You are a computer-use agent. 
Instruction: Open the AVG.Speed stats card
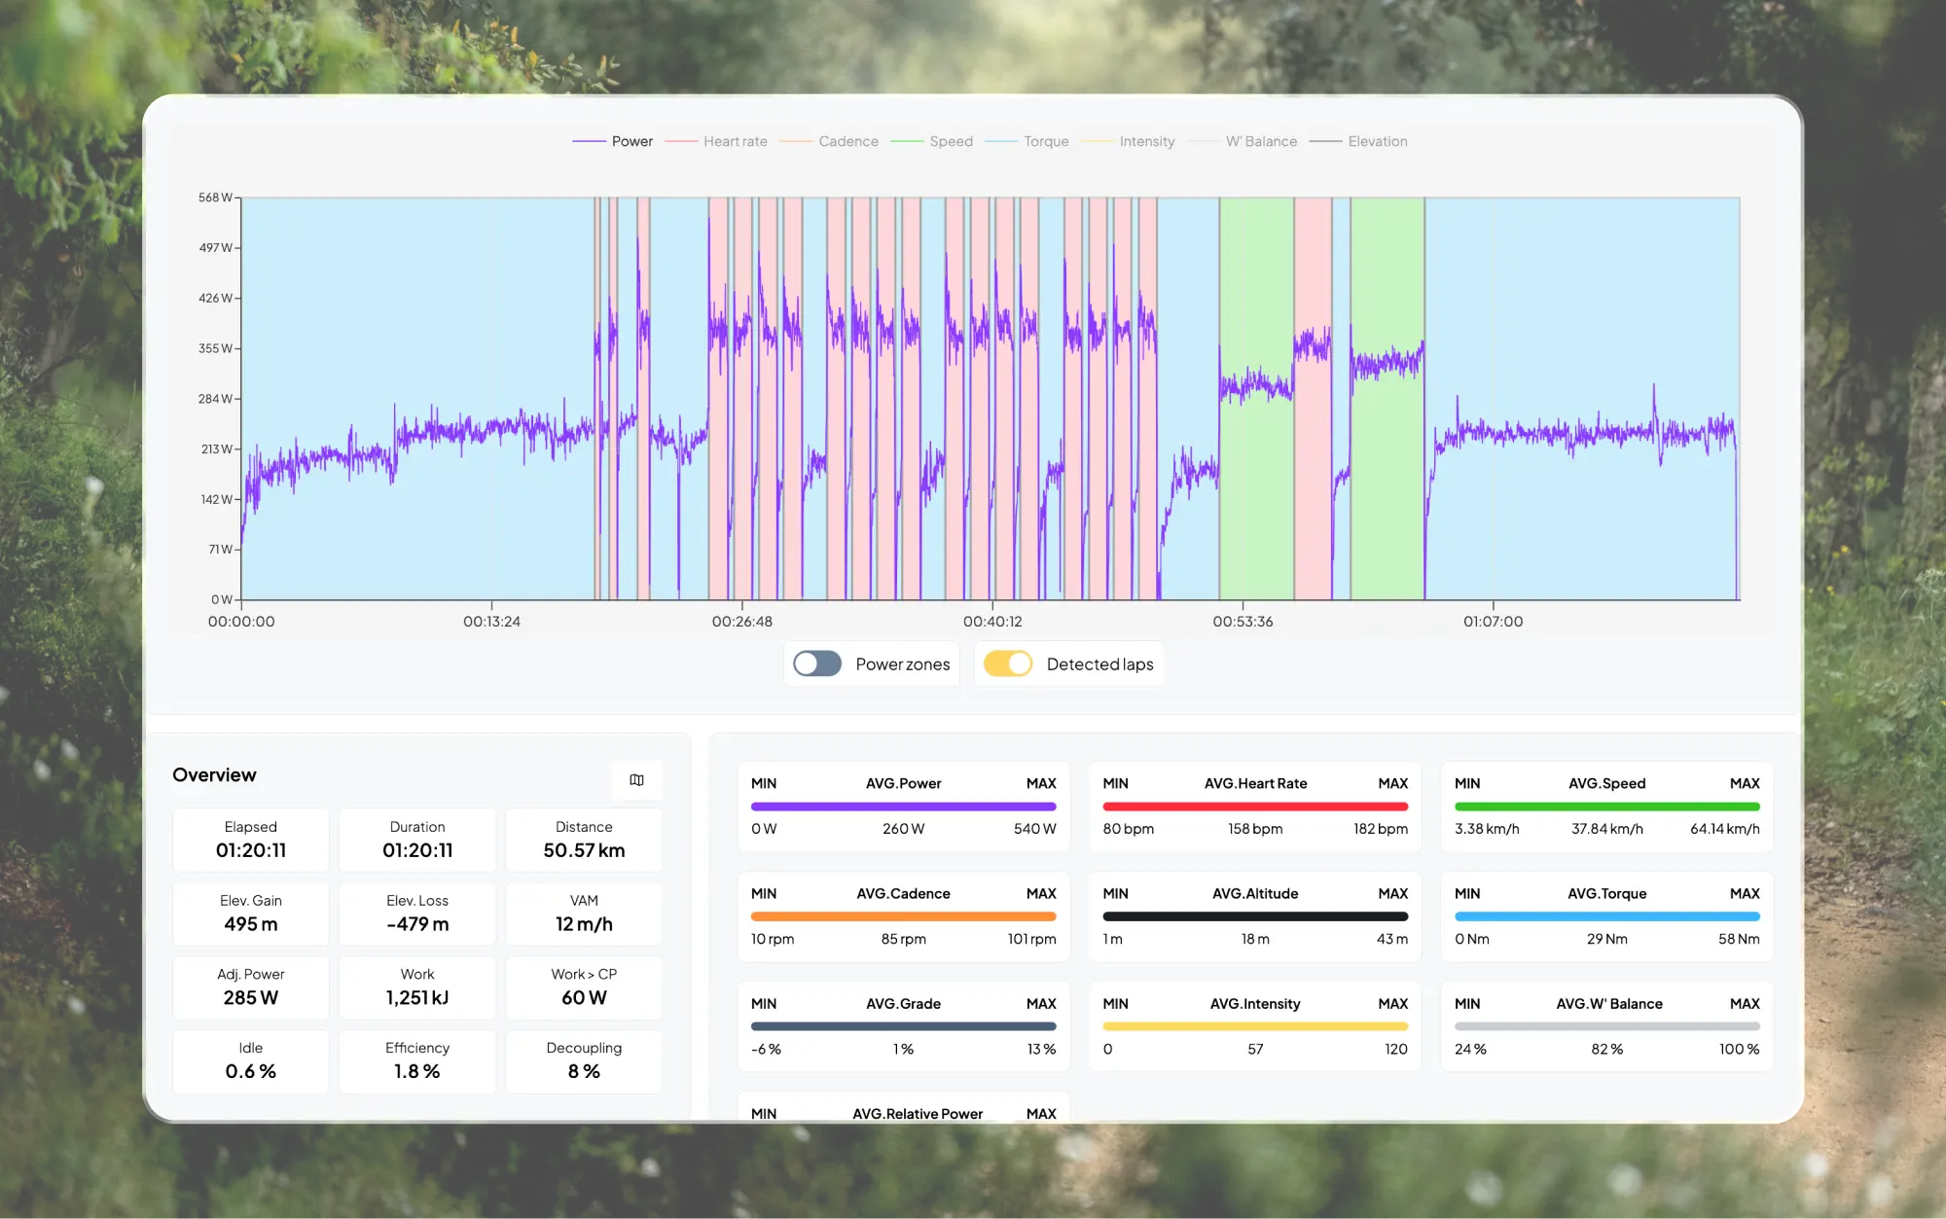[x=1606, y=807]
